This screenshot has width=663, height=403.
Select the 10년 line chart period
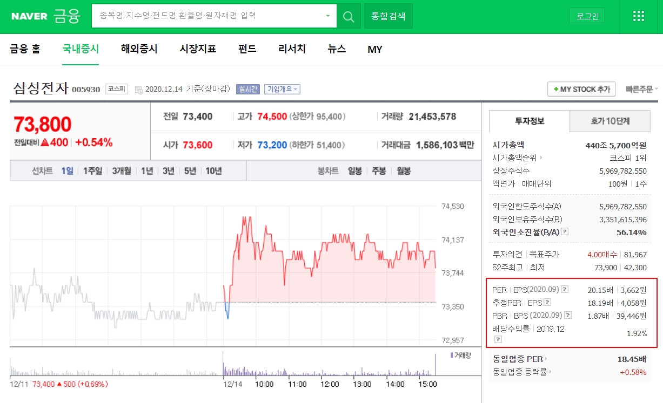tap(213, 171)
